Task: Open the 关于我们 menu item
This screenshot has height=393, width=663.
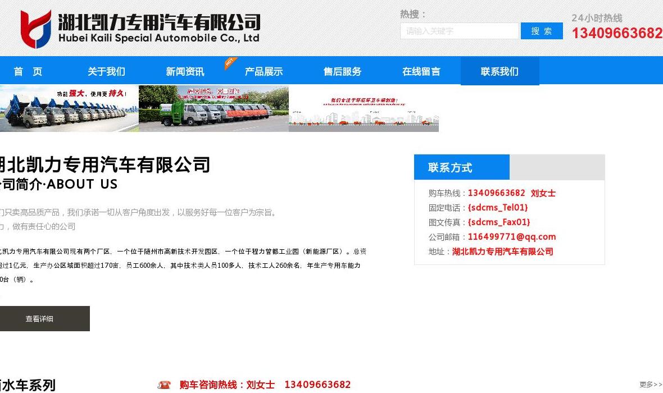Action: click(106, 71)
